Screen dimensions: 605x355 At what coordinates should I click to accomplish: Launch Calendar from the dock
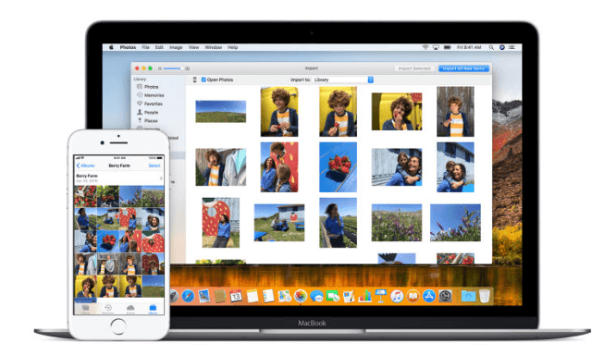236,296
